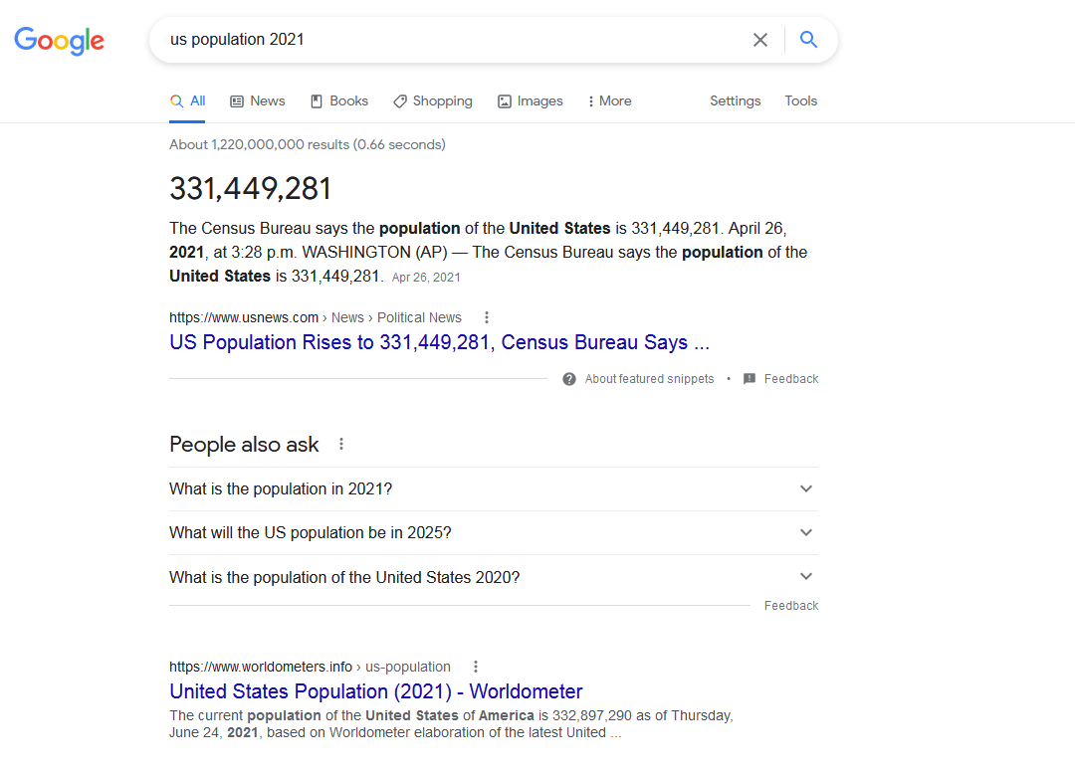
Task: Open the search Tools options
Action: coord(800,101)
